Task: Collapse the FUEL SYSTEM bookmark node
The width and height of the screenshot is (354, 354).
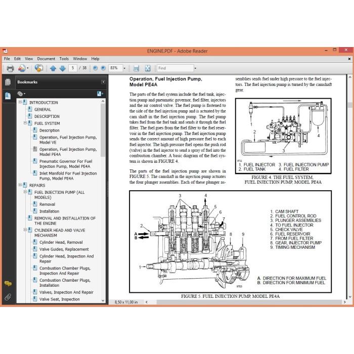Action: 25,123
